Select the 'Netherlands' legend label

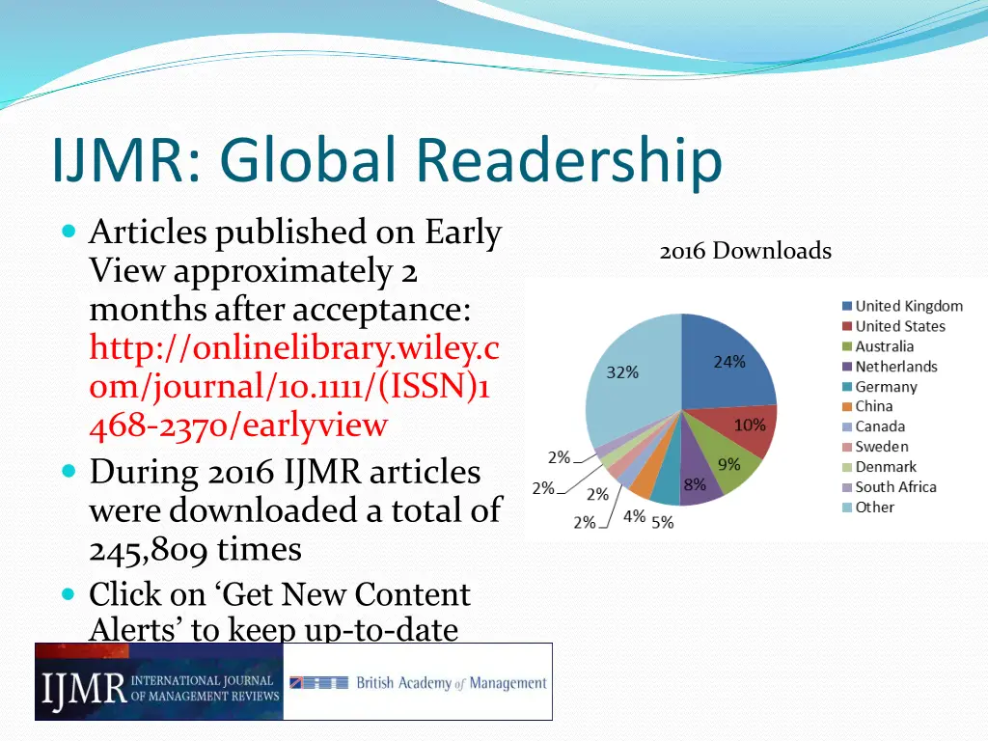pyautogui.click(x=896, y=367)
